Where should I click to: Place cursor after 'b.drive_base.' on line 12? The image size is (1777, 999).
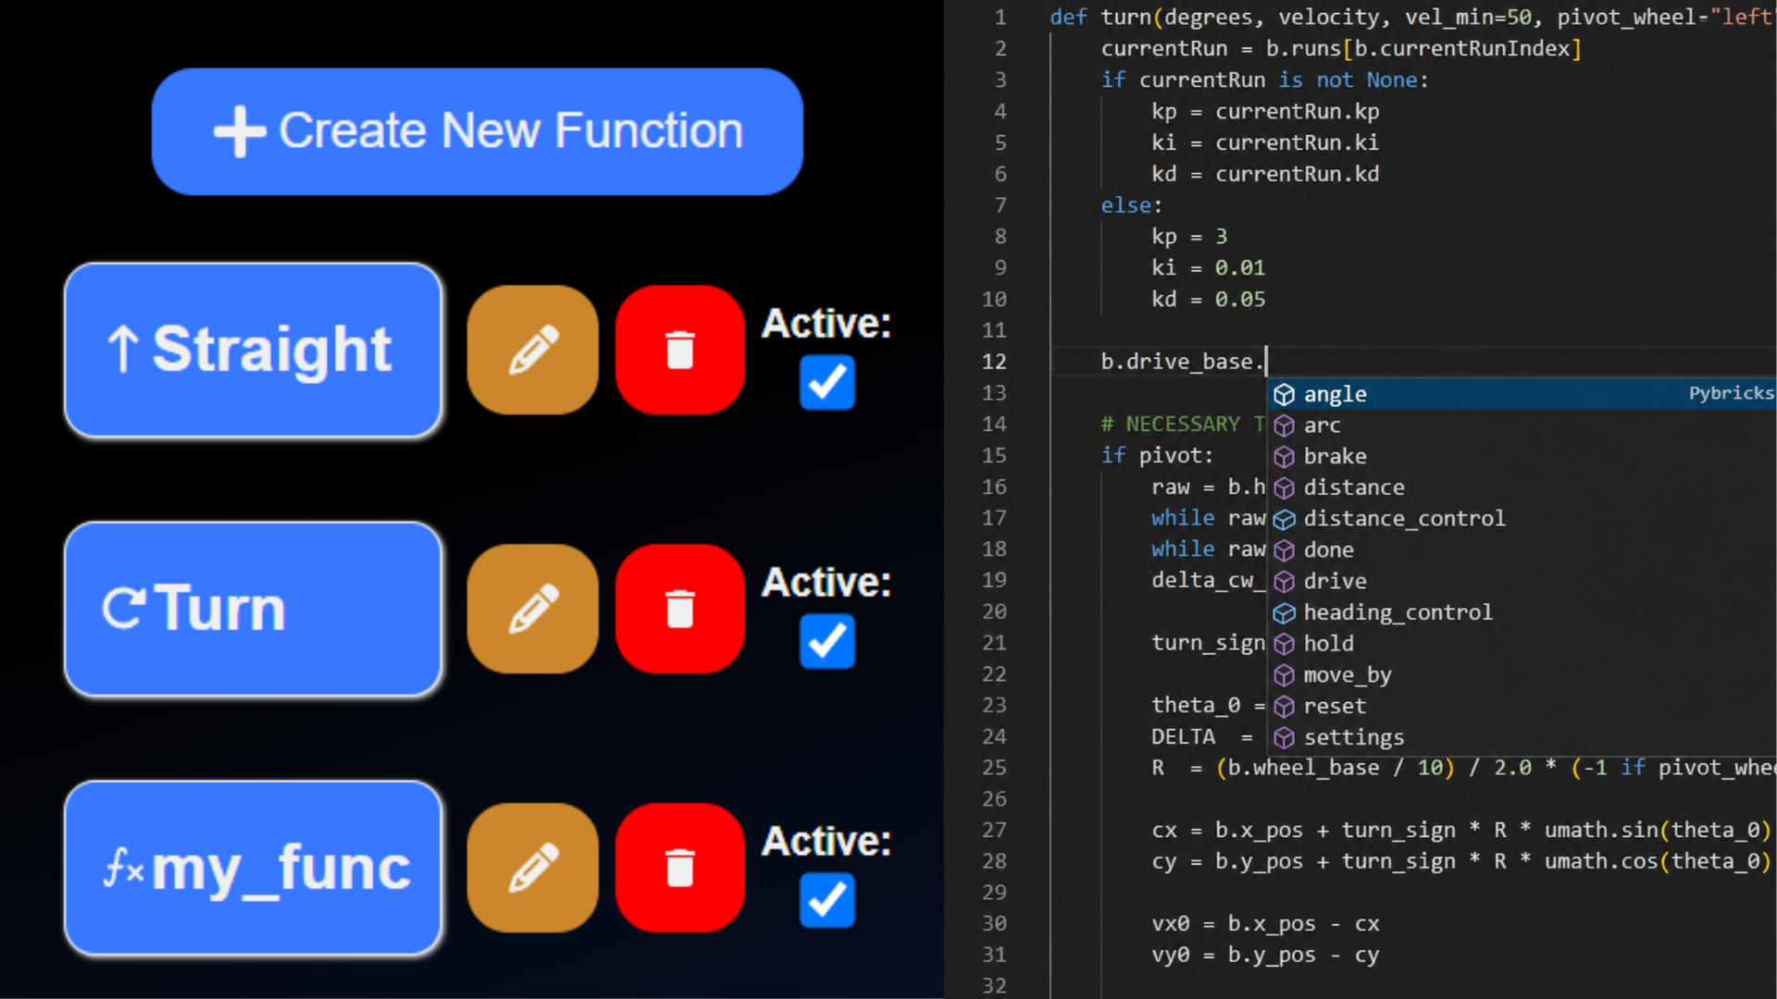(x=1265, y=362)
